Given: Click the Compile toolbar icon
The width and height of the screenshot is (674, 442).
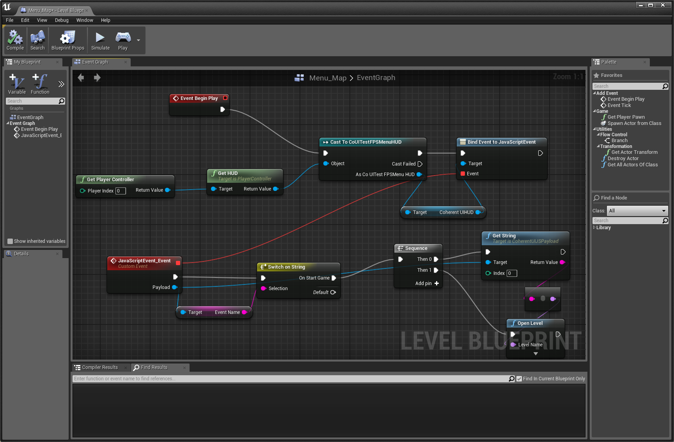Looking at the screenshot, I should pos(15,40).
